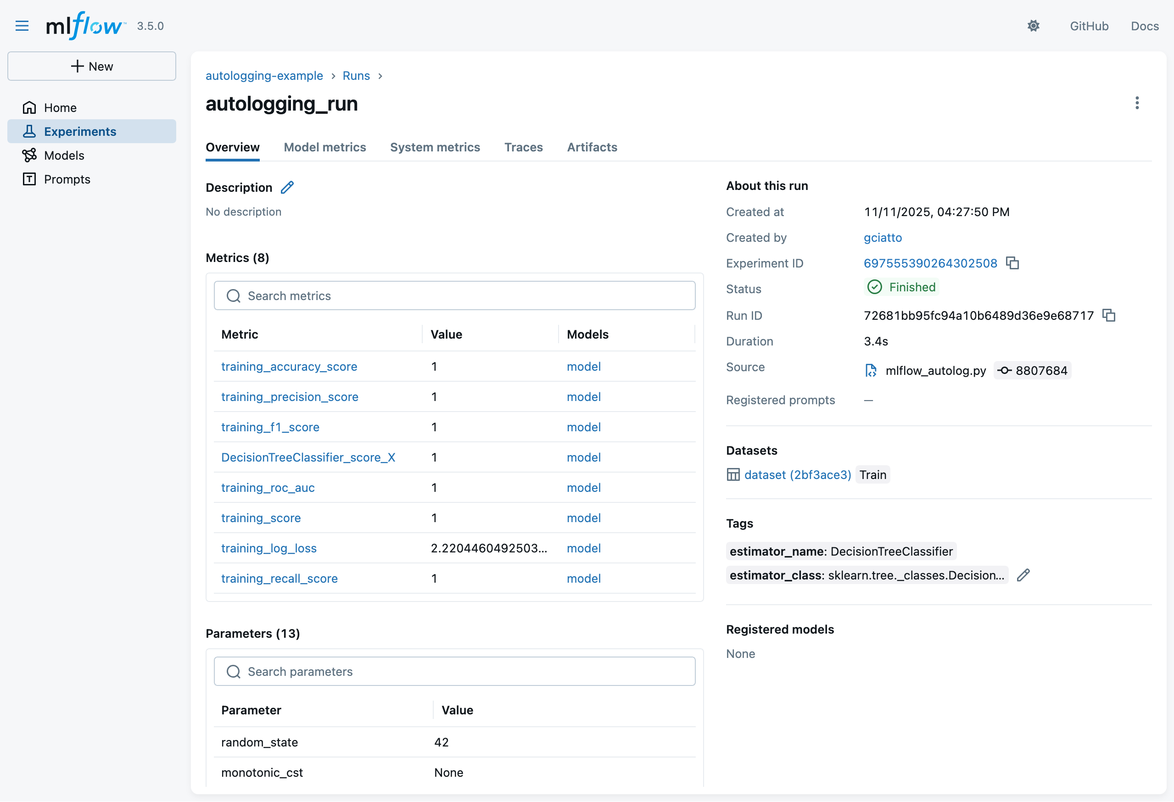This screenshot has height=802, width=1174.
Task: Copy the Run ID using copy icon
Action: pyautogui.click(x=1108, y=316)
